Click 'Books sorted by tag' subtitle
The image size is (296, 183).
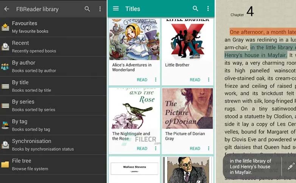(31, 129)
